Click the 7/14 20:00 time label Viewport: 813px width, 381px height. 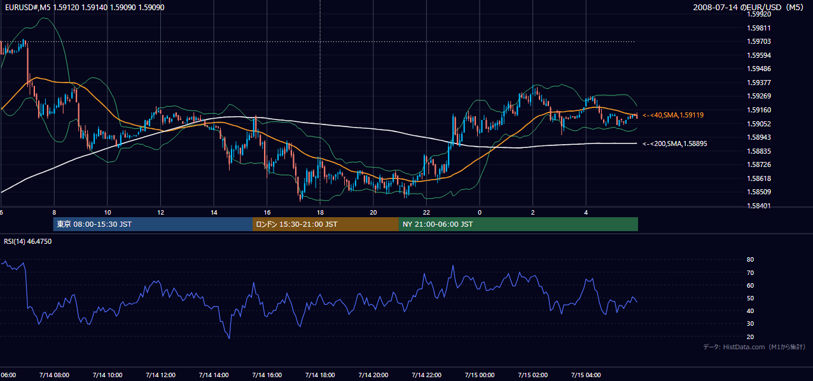pyautogui.click(x=373, y=375)
